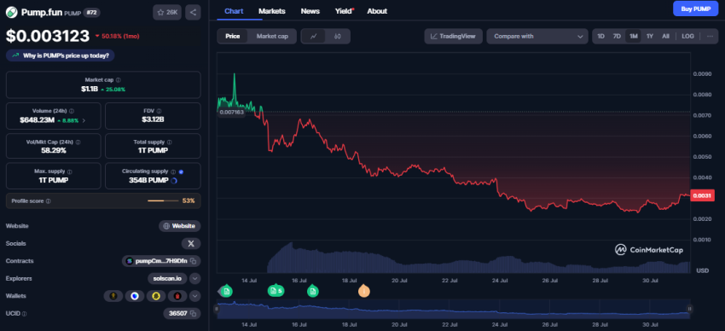Viewport: 725px width, 331px height.
Task: Switch to the Markets tab
Action: [272, 11]
